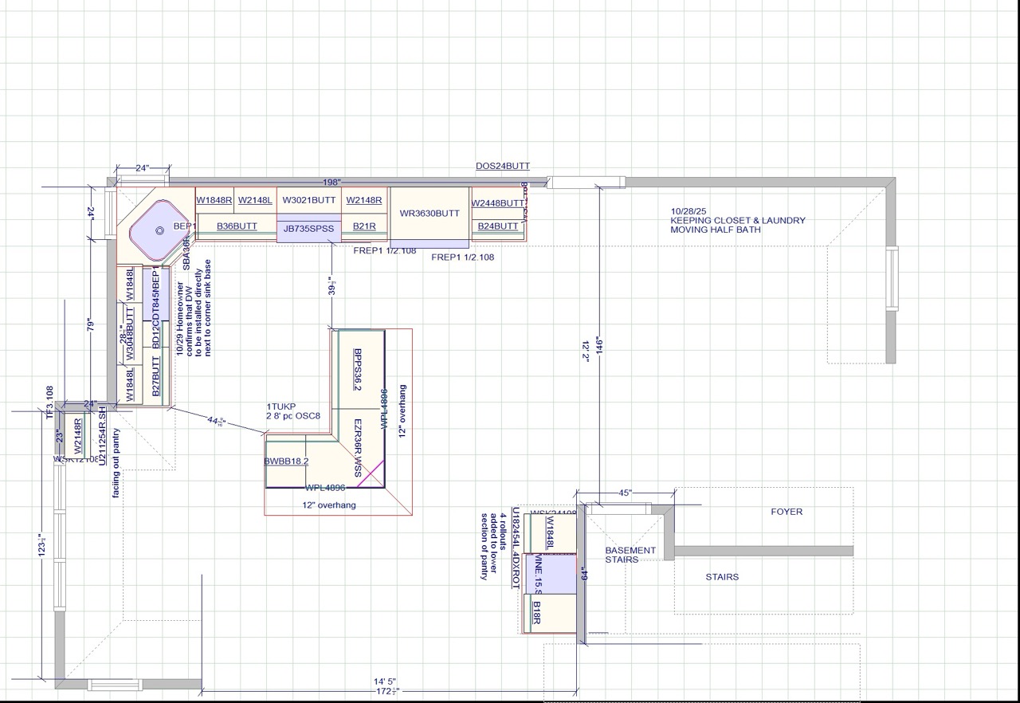
Task: Click the DOS24BUTT label
Action: tap(502, 166)
